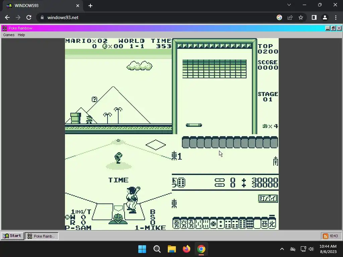
Task: Click the cloud in Mario level
Action: (x=139, y=66)
